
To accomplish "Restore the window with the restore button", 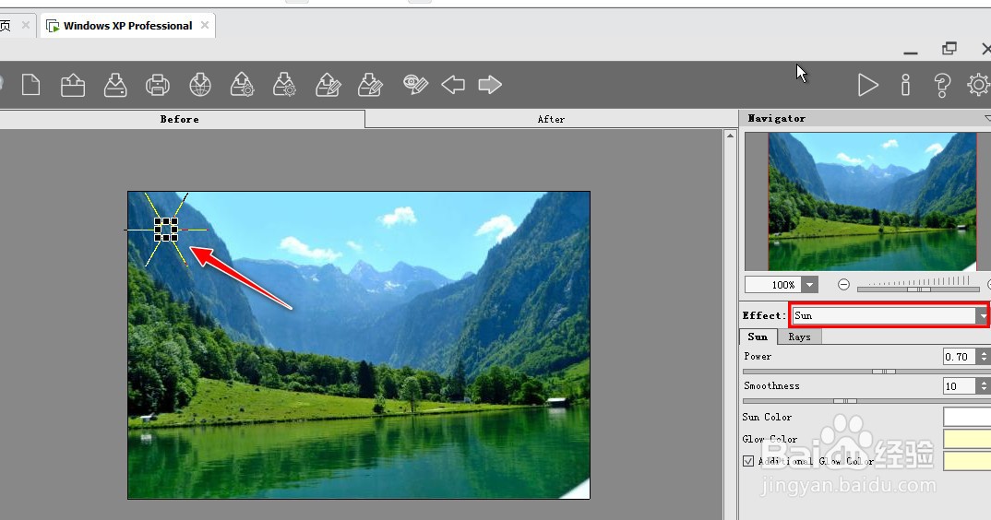I will pos(949,48).
